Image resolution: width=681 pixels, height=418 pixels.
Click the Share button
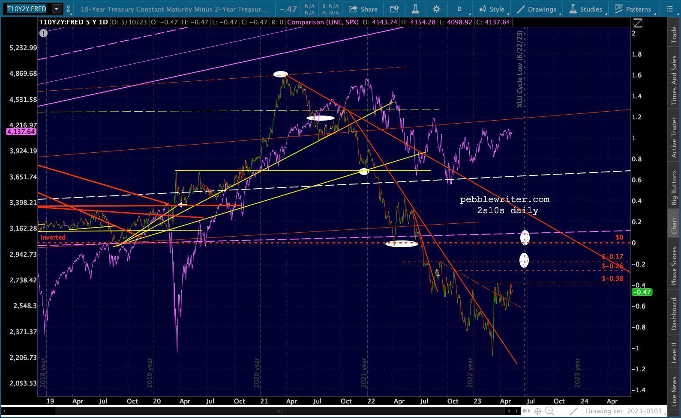pyautogui.click(x=363, y=9)
